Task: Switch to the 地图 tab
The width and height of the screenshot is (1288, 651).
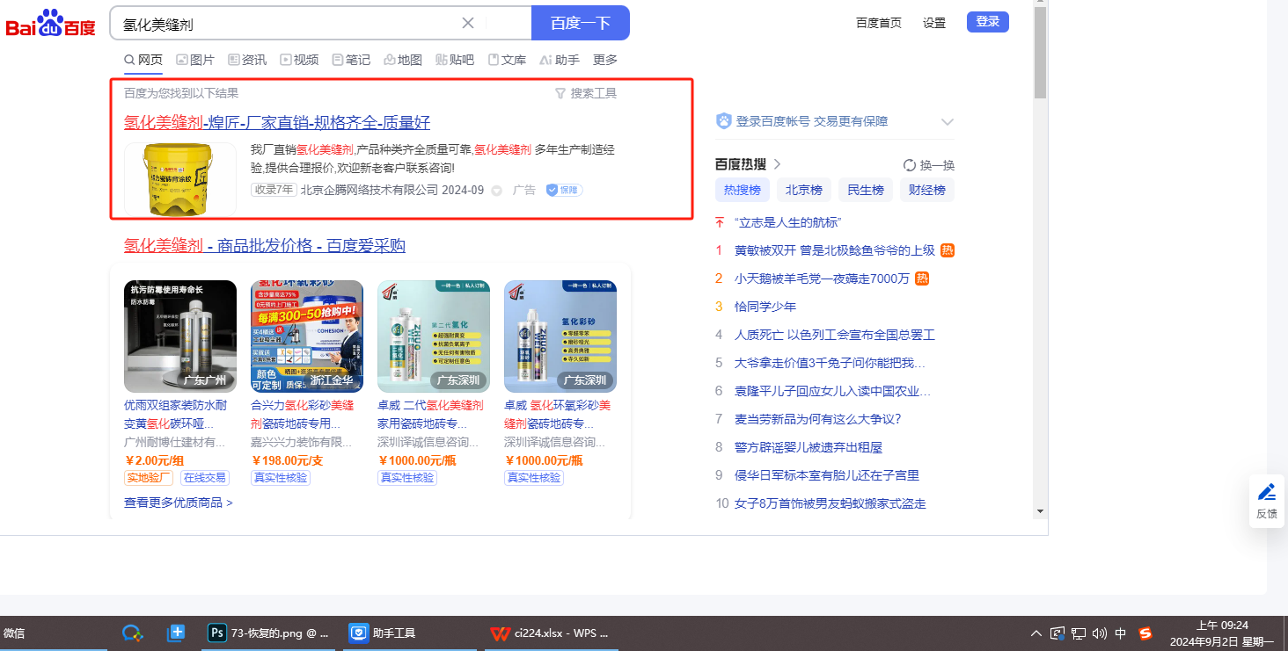Action: 403,60
